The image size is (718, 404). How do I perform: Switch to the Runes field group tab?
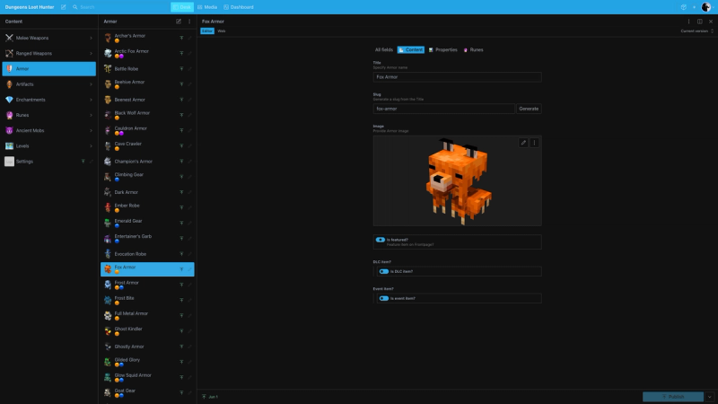pyautogui.click(x=474, y=50)
